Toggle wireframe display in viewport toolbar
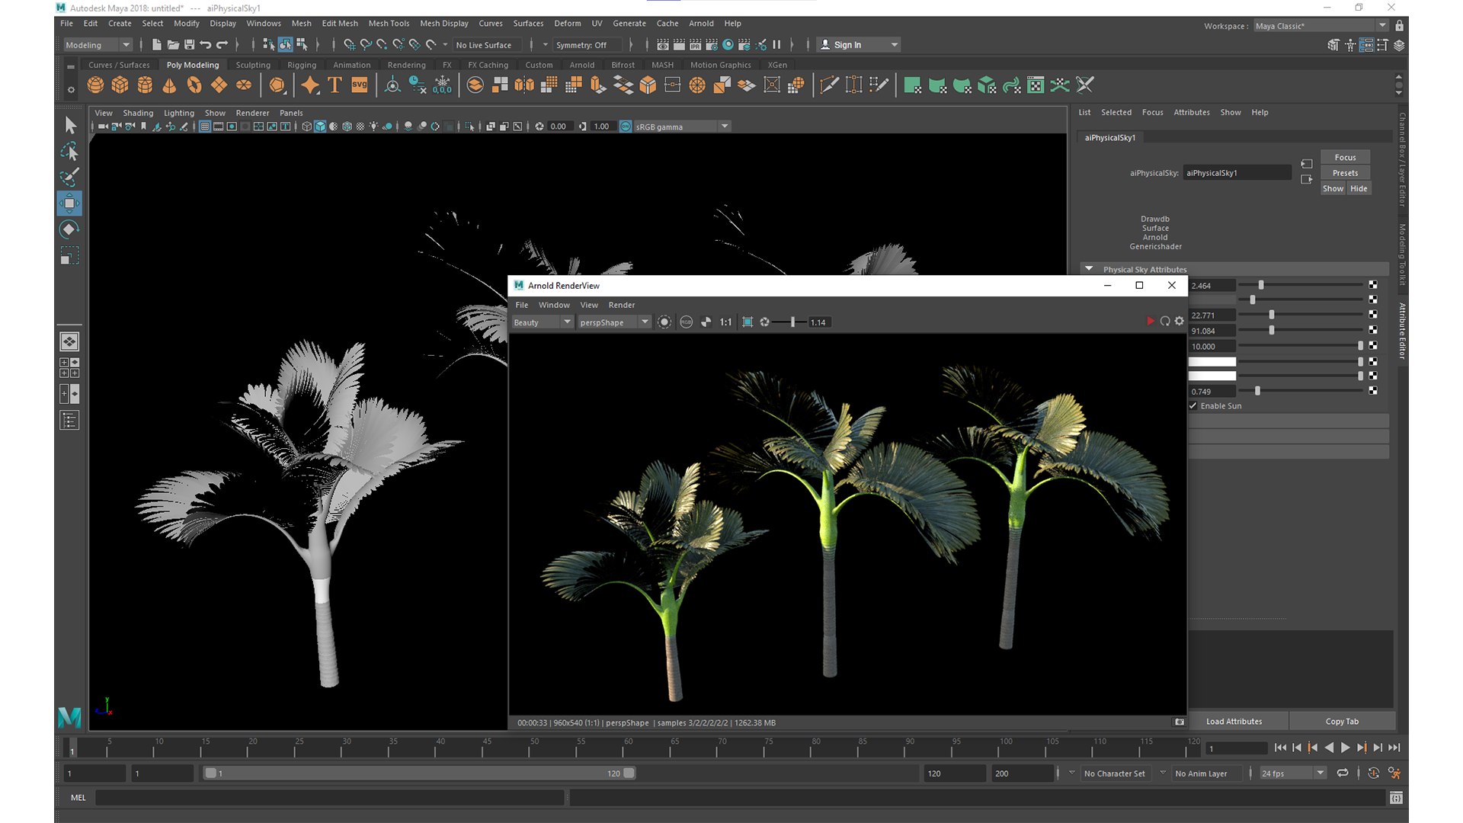This screenshot has width=1463, height=823. point(306,126)
